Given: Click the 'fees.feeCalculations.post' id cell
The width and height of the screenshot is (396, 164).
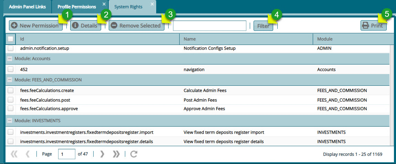Looking at the screenshot, I should [45, 100].
